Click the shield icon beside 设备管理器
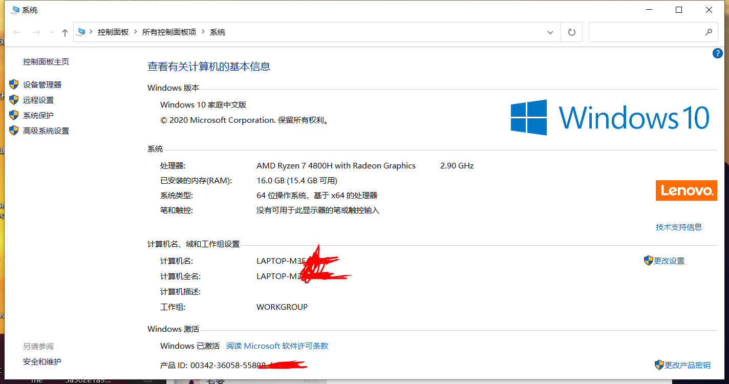This screenshot has height=384, width=729. point(14,84)
